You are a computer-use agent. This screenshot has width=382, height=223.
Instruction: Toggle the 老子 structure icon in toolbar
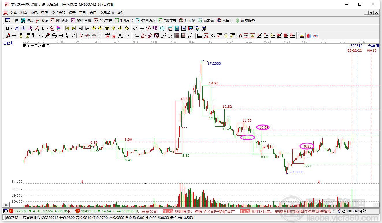click(x=52, y=28)
